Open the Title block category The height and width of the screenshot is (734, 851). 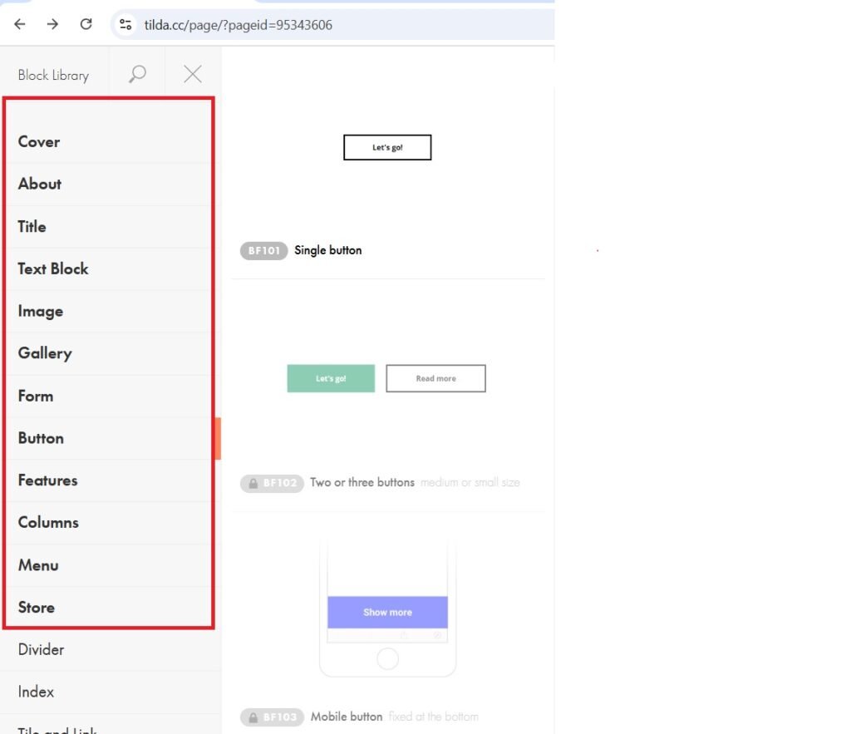(x=32, y=226)
